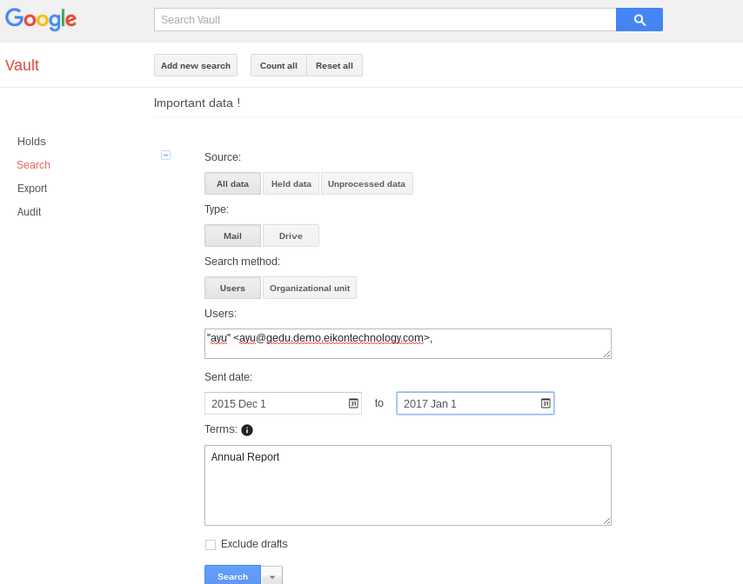Click the Google logo
This screenshot has height=584, width=743.
(41, 19)
